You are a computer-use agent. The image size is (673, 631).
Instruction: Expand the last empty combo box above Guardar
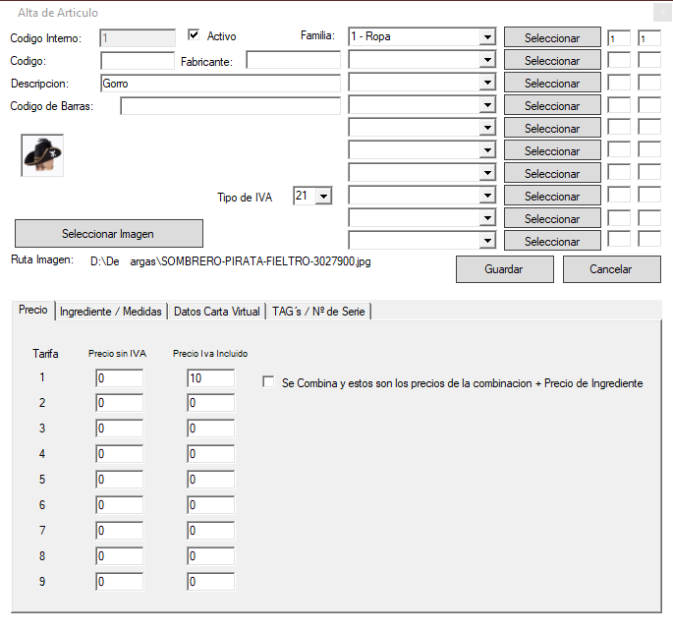pos(487,241)
